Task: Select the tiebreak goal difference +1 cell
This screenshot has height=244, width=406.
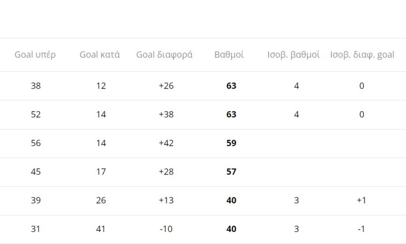Action: click(x=361, y=200)
